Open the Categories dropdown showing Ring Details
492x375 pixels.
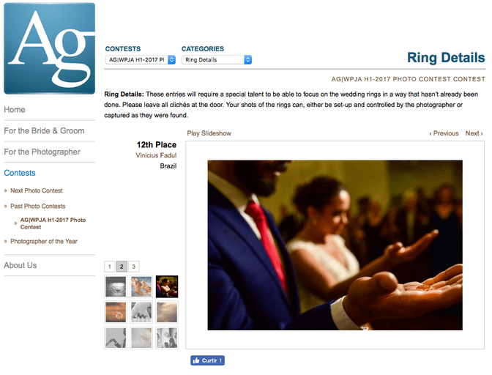pos(217,59)
